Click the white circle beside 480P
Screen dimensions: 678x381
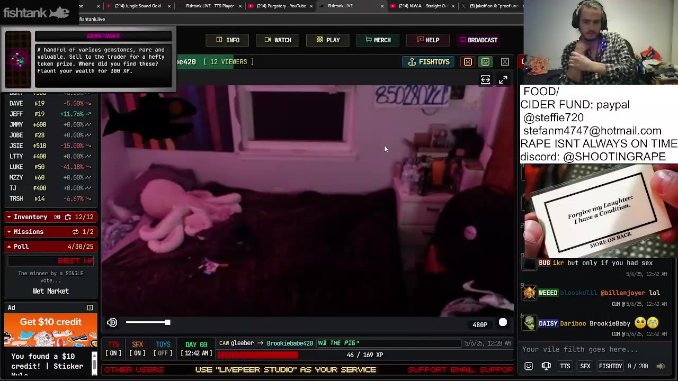[x=503, y=323]
